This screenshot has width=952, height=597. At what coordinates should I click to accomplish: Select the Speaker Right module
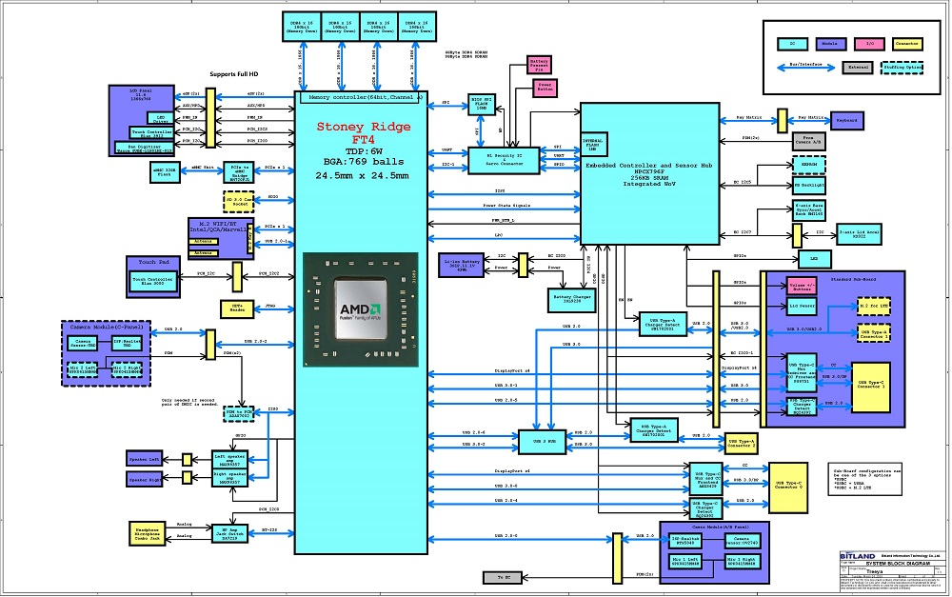145,480
